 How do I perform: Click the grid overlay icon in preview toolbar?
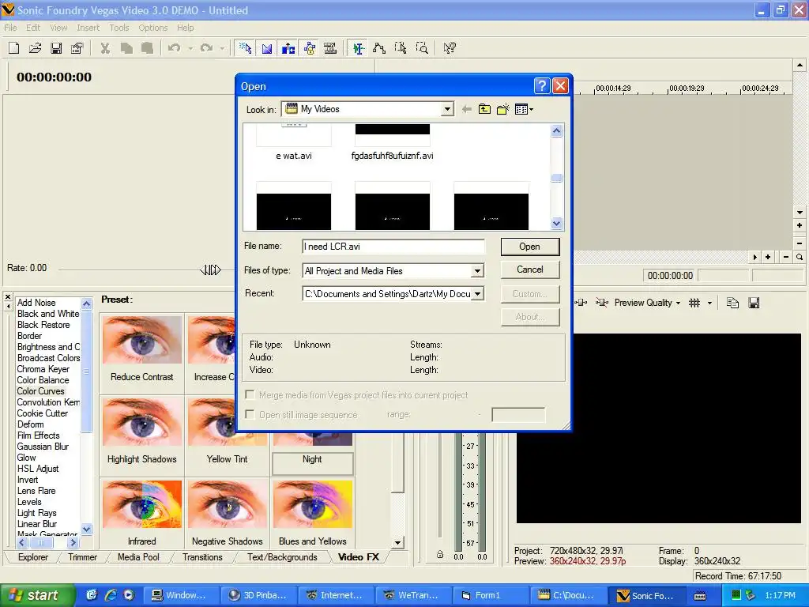click(x=694, y=303)
